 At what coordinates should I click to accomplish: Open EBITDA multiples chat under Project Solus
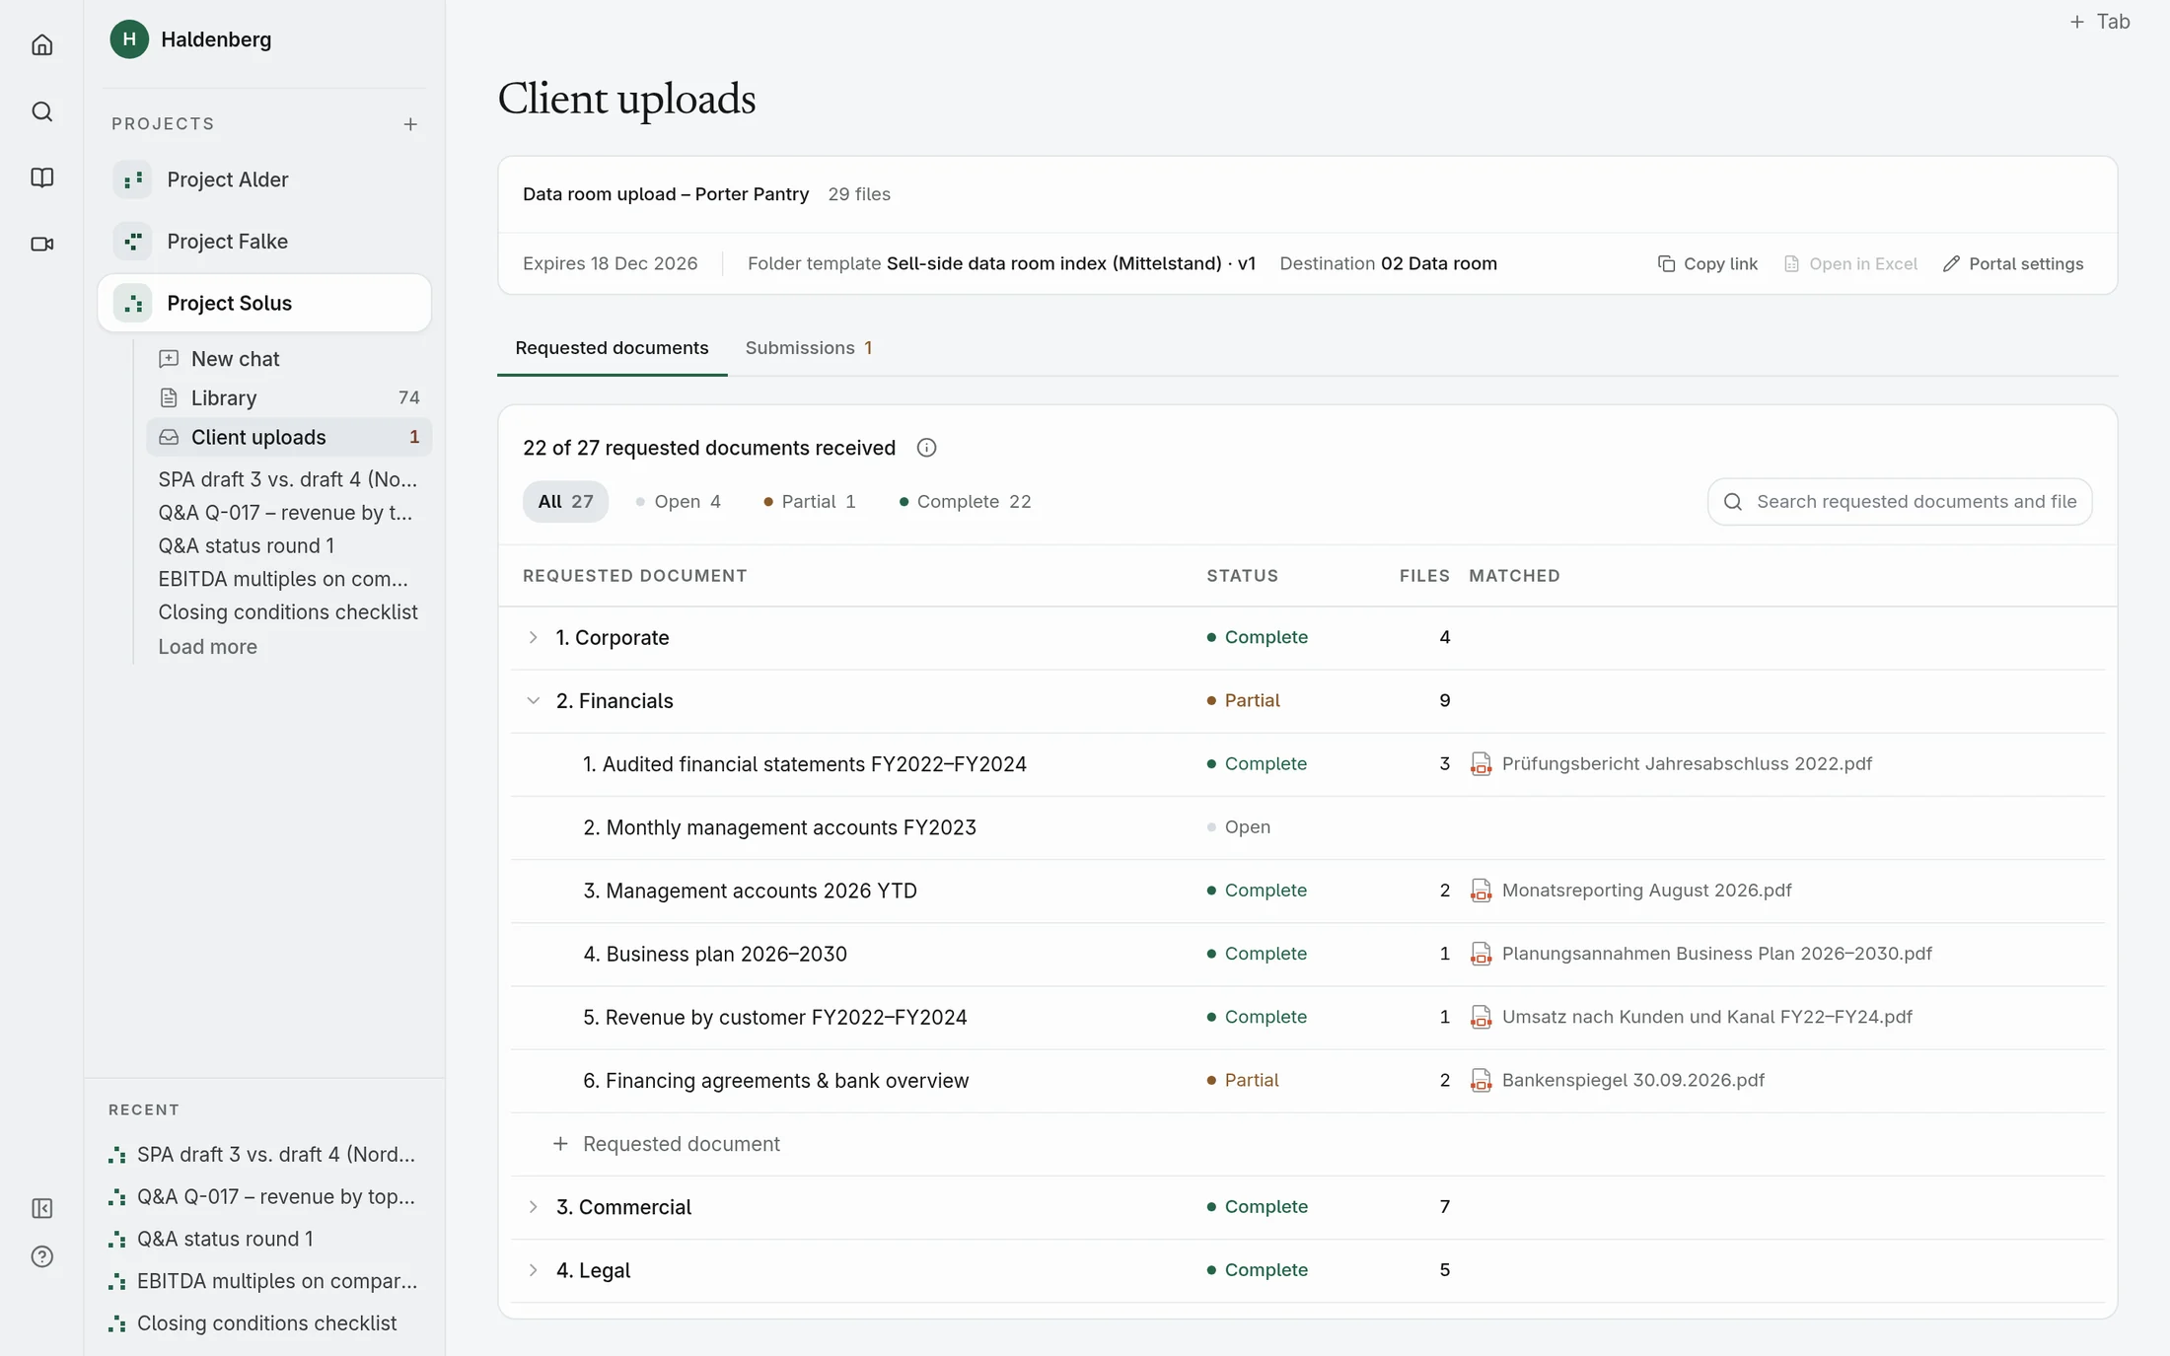coord(283,579)
